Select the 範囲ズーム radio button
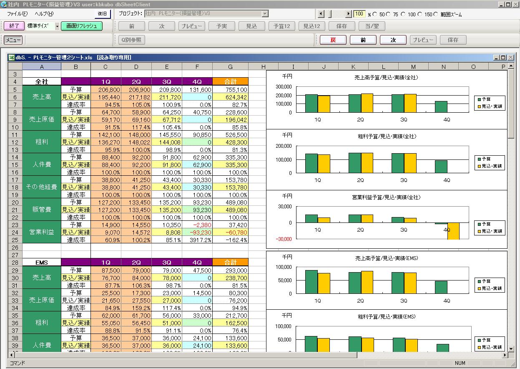 point(436,14)
